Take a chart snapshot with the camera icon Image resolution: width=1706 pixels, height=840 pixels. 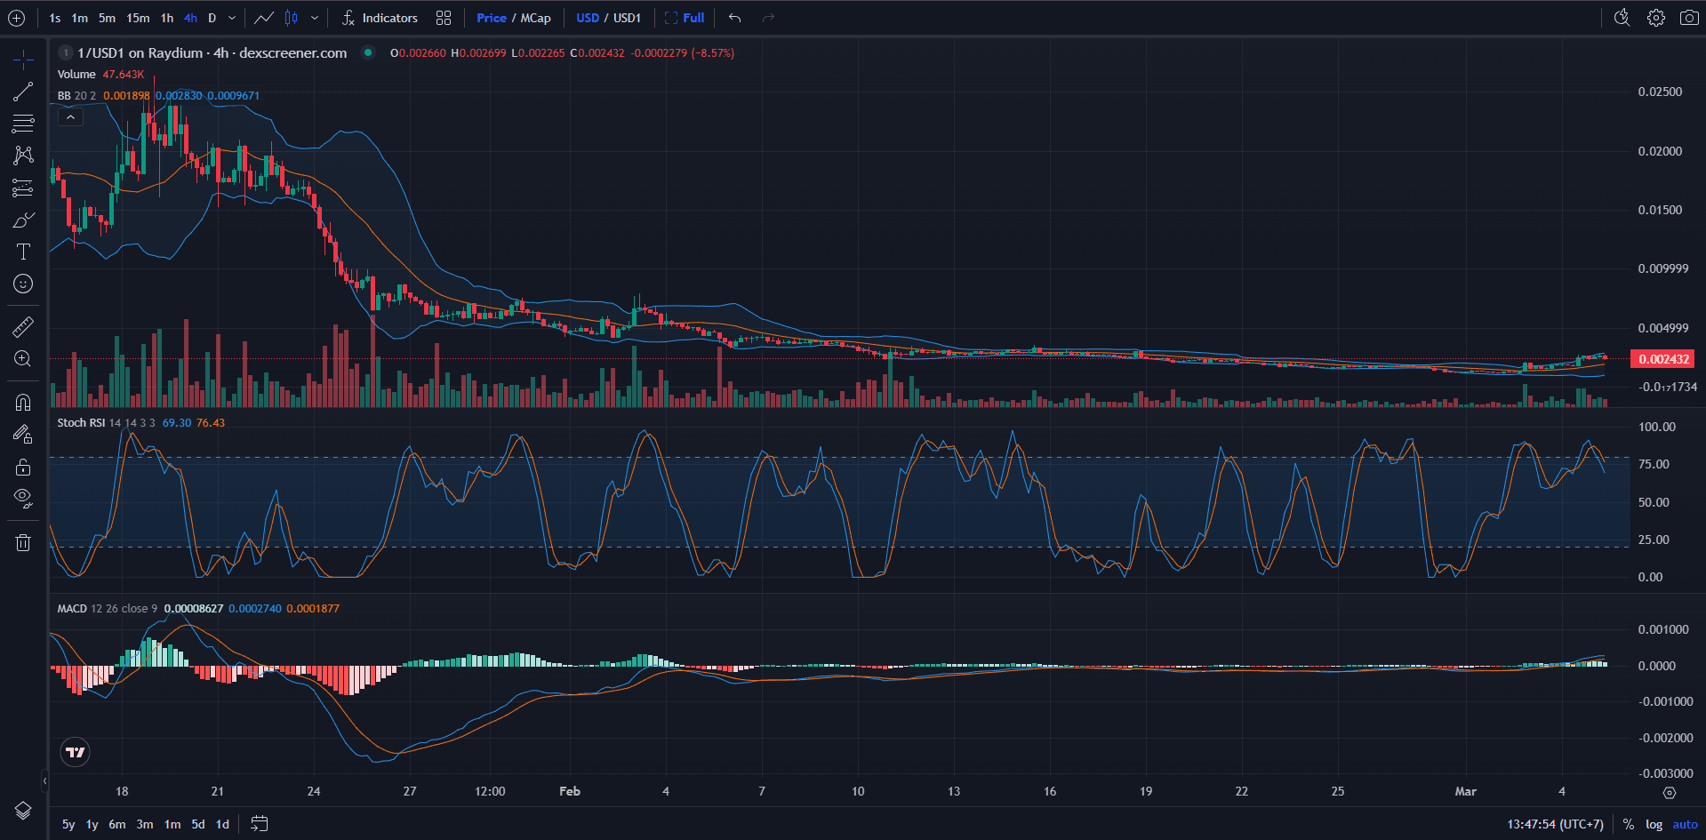(1689, 17)
